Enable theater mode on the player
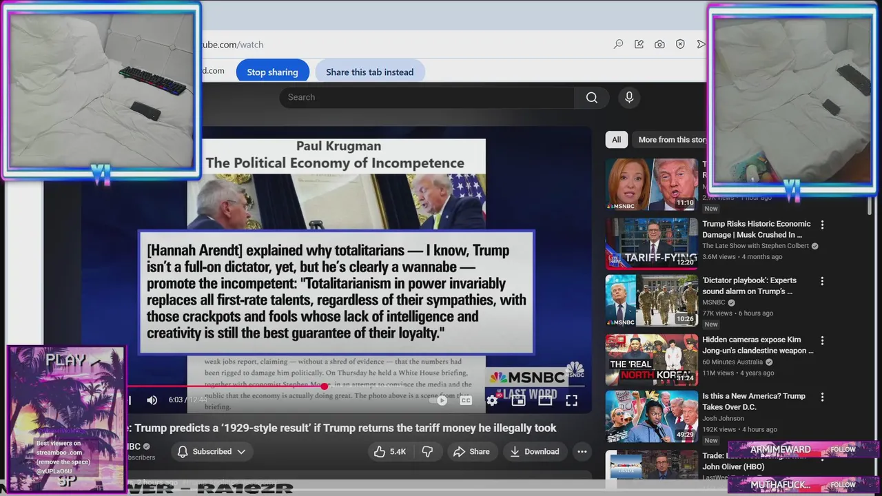This screenshot has height=496, width=882. 545,400
